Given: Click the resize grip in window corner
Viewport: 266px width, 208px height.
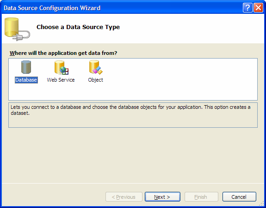Looking at the screenshot, I should pos(261,203).
